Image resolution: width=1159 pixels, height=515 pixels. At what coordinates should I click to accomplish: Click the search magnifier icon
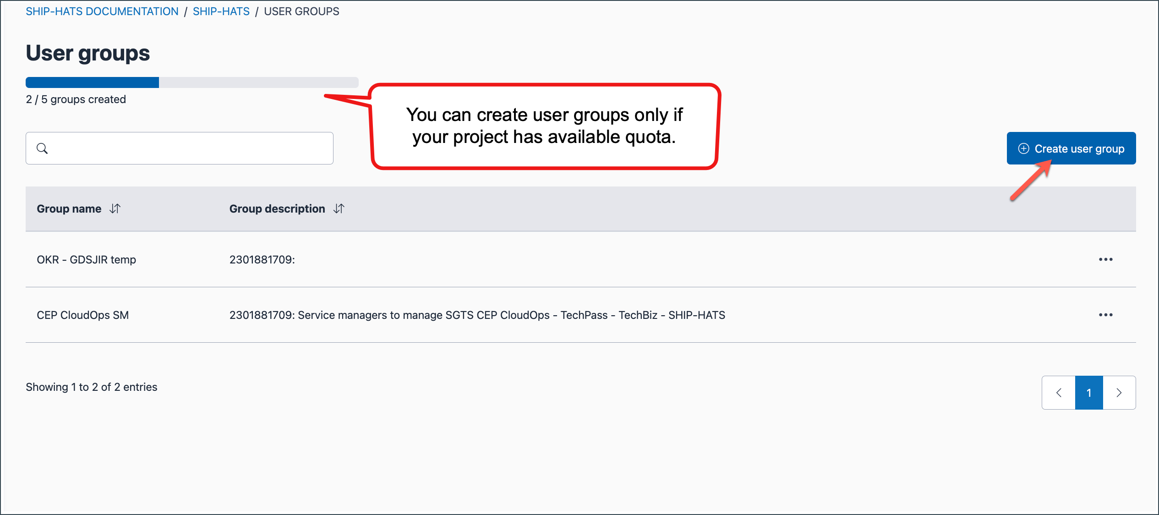42,148
